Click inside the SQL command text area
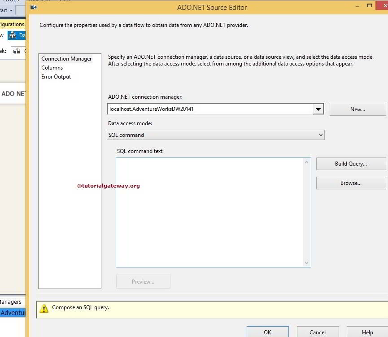The width and height of the screenshot is (388, 337). [211, 211]
